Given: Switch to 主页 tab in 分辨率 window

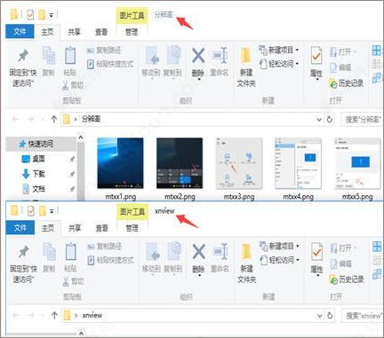Looking at the screenshot, I should [47, 32].
